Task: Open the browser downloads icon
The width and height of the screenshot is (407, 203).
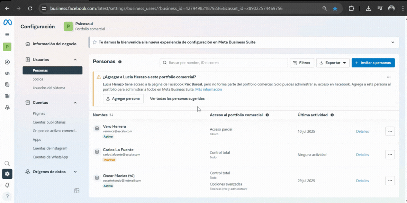Action: [368, 9]
